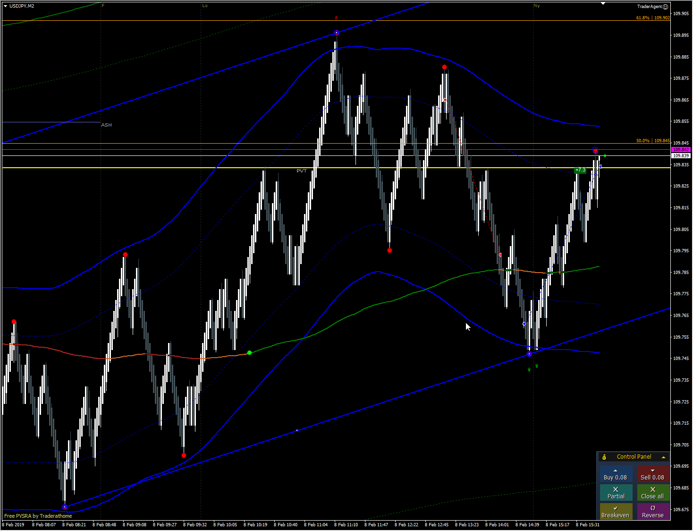Select the trendline anchor at the 109.895 peak
693x531 pixels.
[337, 33]
